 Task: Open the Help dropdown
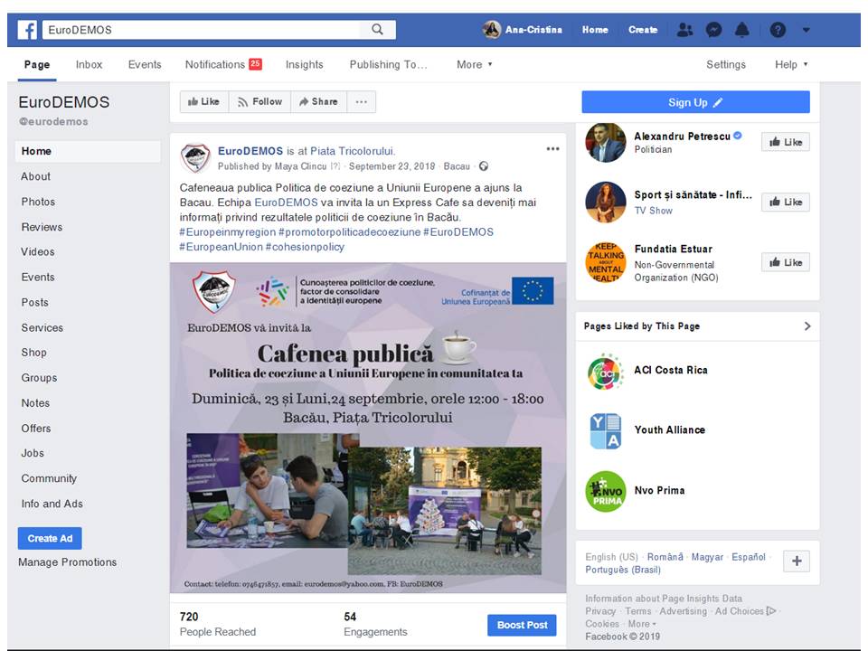click(x=791, y=65)
